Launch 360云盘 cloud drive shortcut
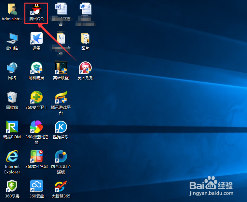Image resolution: width=247 pixels, height=202 pixels. (x=36, y=186)
